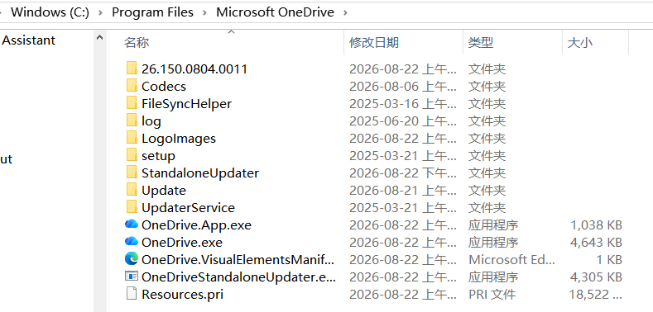
Task: Click the 文件夹 type of setup folder
Action: point(487,156)
